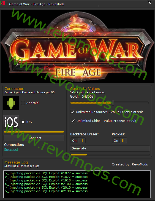The width and height of the screenshot is (155, 201).
Task: Click the green Android robot icon
Action: [11, 103]
